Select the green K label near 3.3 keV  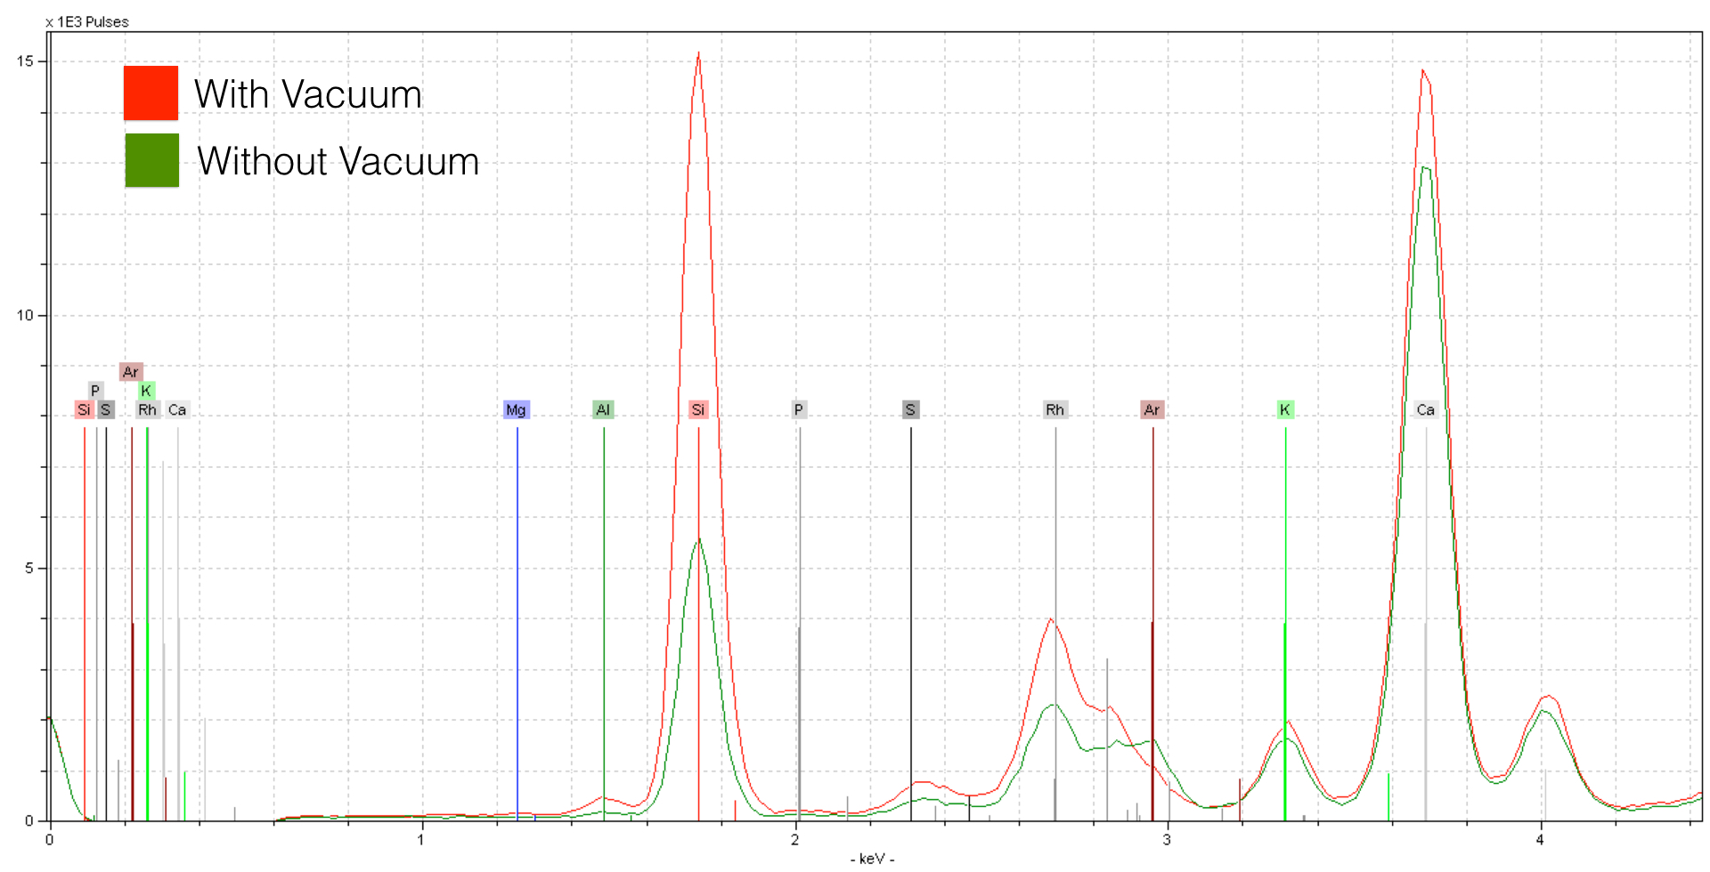coord(1284,409)
